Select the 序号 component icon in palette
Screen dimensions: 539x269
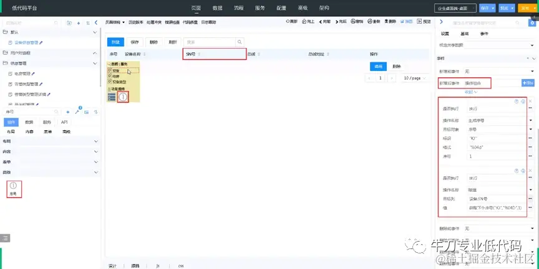13,189
